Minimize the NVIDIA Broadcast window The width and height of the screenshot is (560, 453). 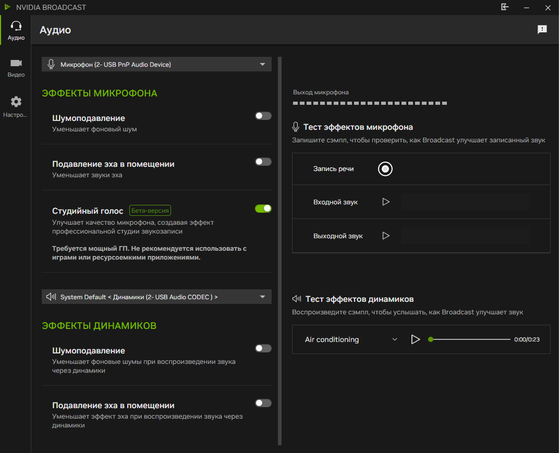(526, 7)
